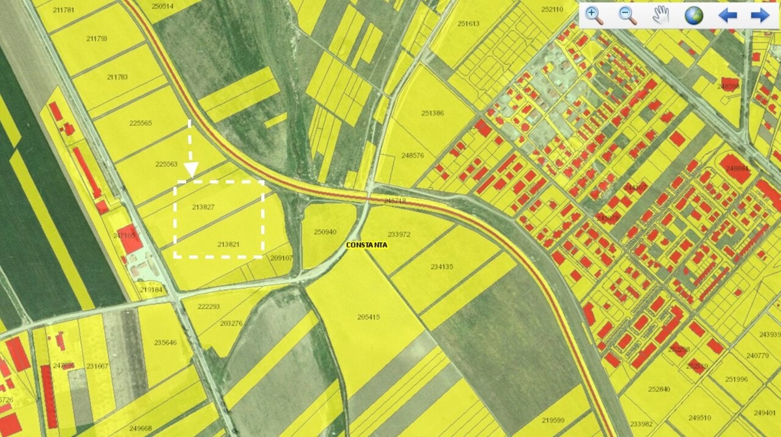Click on parcel 211783

117,77
